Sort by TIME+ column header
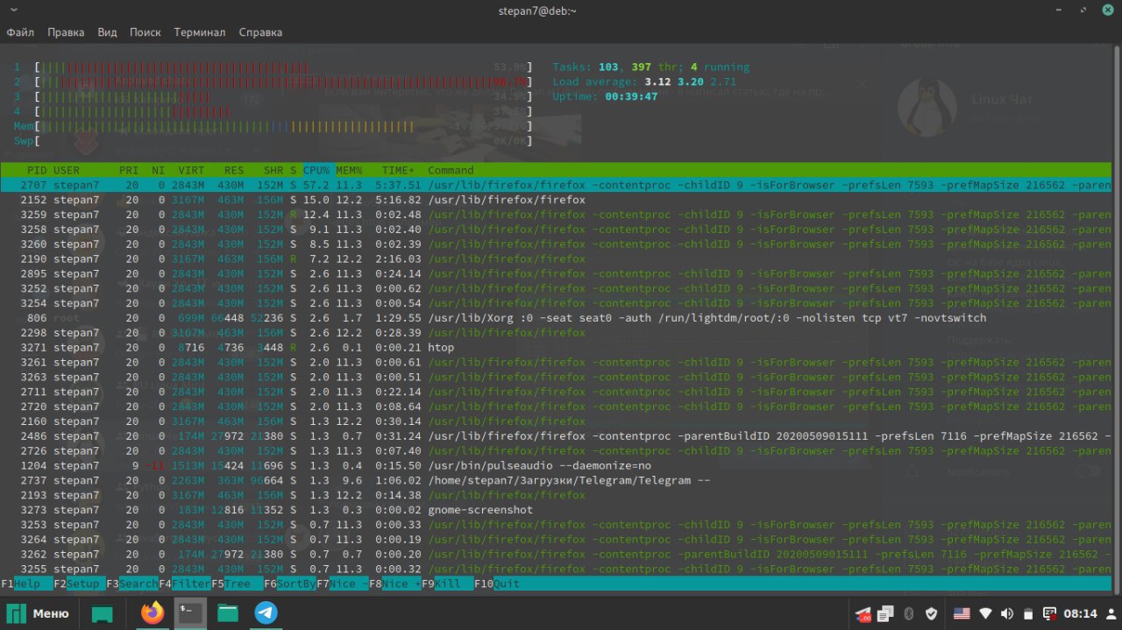This screenshot has height=630, width=1122. coord(399,170)
